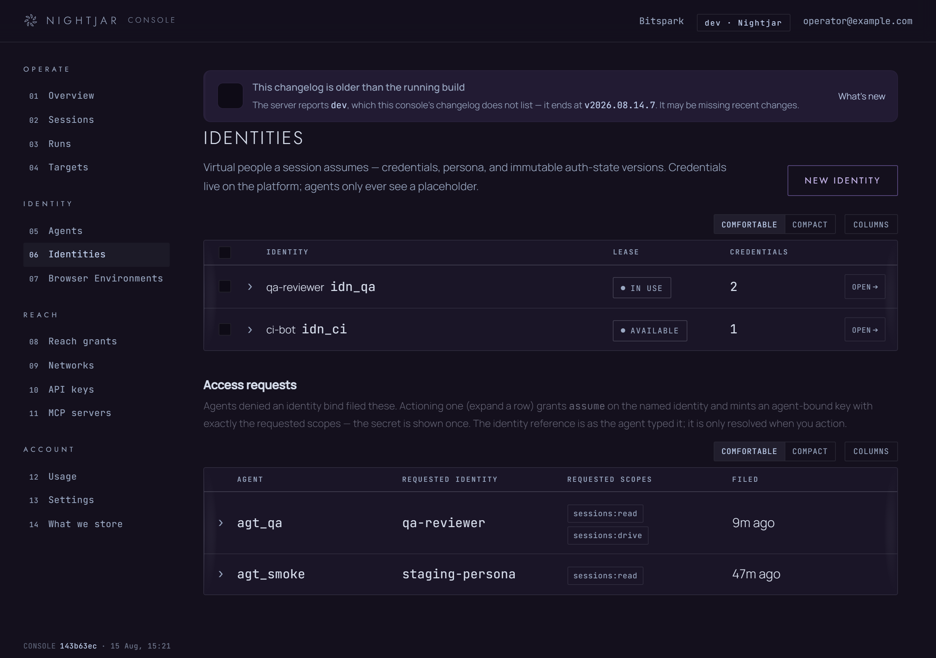Viewport: 936px width, 658px height.
Task: Select Comfortable density for access requests
Action: [749, 451]
